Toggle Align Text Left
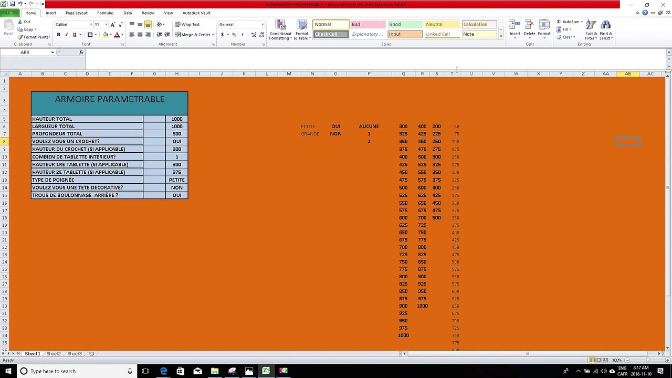The width and height of the screenshot is (672, 378). pos(132,35)
